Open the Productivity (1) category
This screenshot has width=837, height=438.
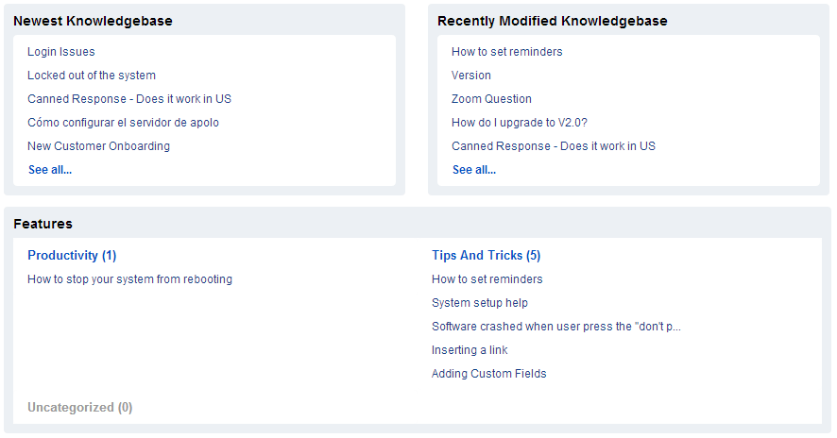click(72, 255)
